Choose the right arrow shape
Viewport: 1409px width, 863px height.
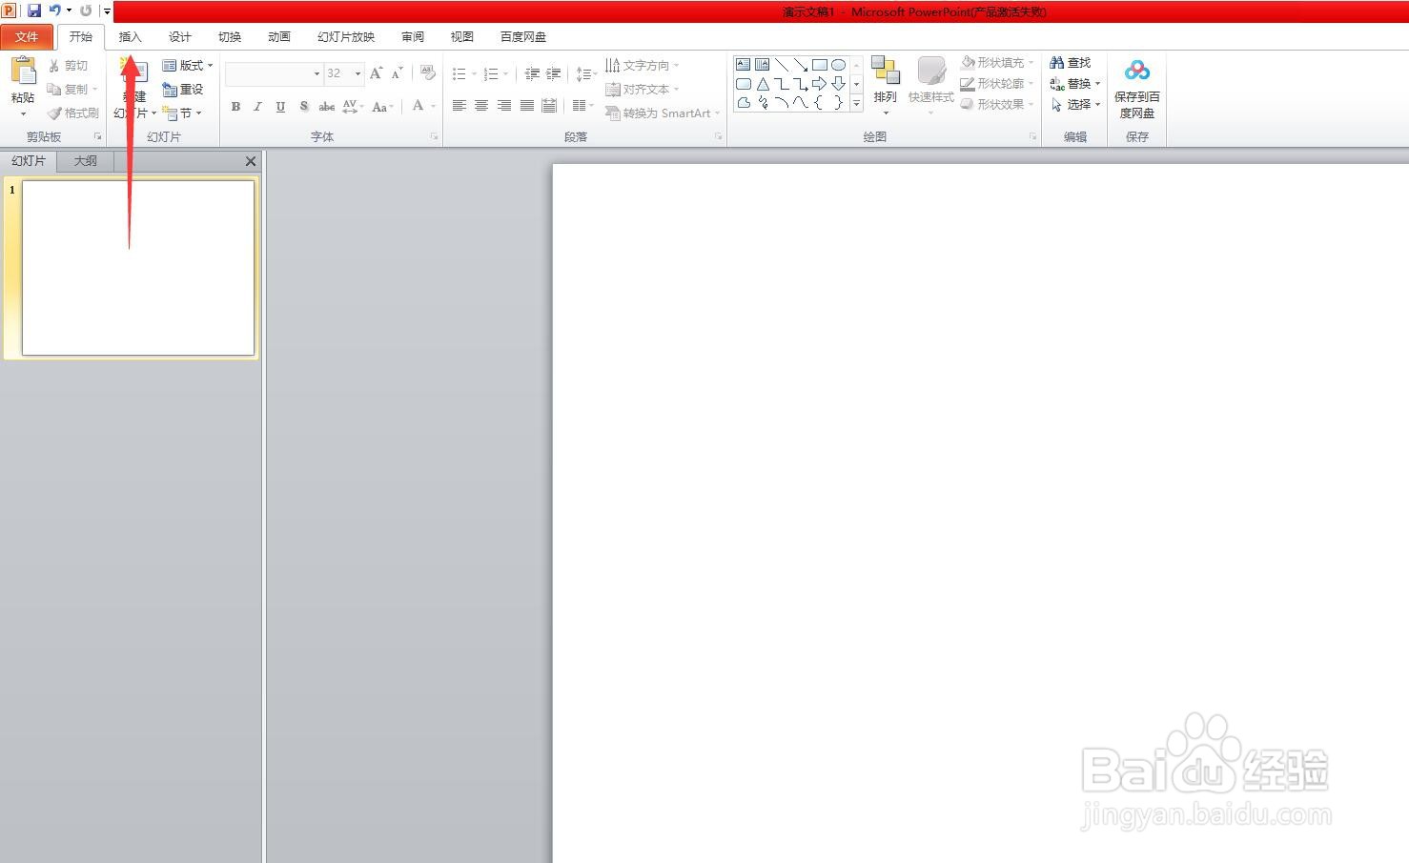[819, 84]
